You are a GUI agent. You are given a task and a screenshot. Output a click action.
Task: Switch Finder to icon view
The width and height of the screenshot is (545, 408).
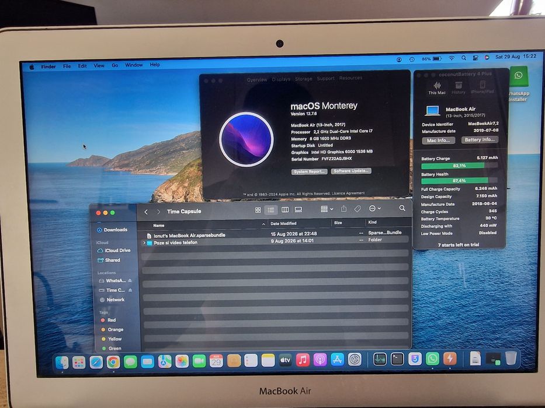(x=258, y=210)
